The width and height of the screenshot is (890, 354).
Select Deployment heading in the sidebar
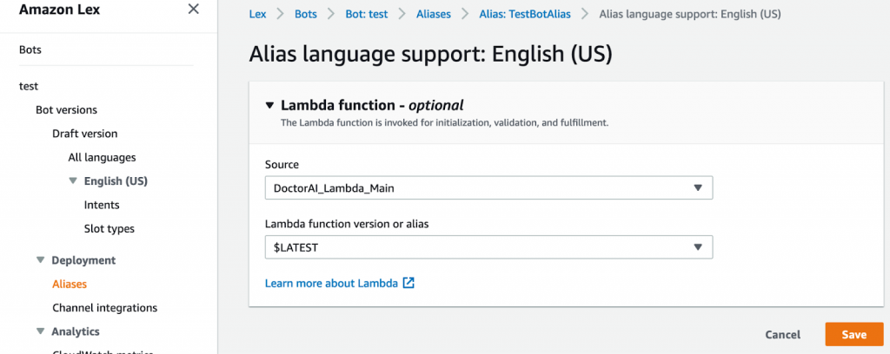tap(83, 260)
